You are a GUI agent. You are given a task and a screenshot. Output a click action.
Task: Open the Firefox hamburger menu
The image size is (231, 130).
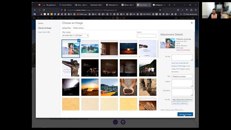click(196, 10)
